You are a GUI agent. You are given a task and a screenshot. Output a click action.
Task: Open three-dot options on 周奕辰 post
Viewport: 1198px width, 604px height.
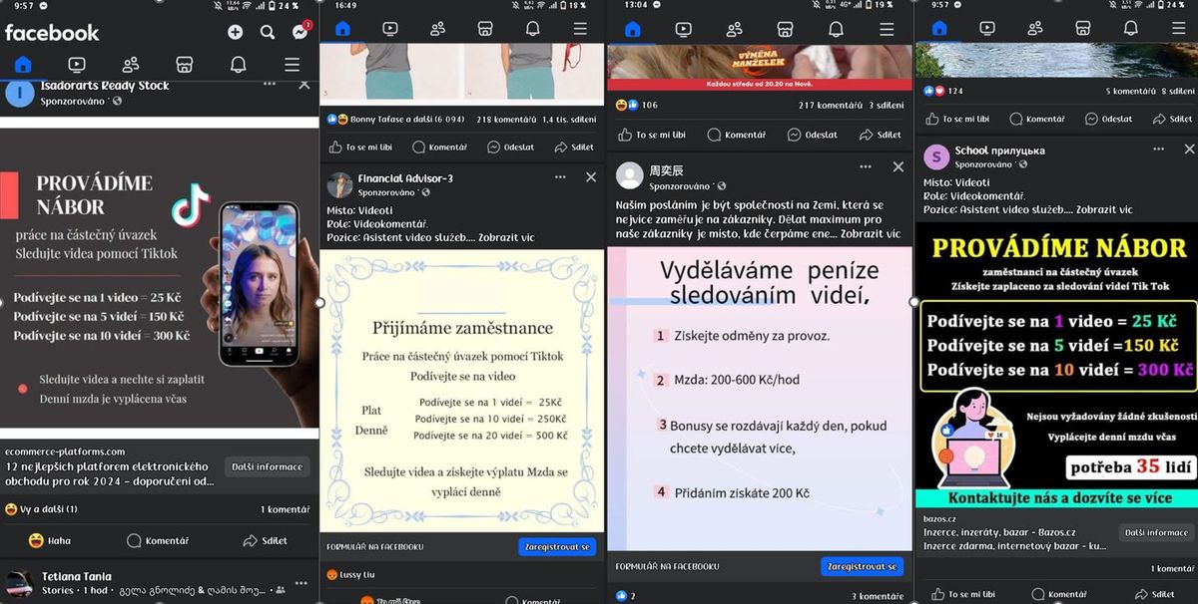pyautogui.click(x=866, y=166)
